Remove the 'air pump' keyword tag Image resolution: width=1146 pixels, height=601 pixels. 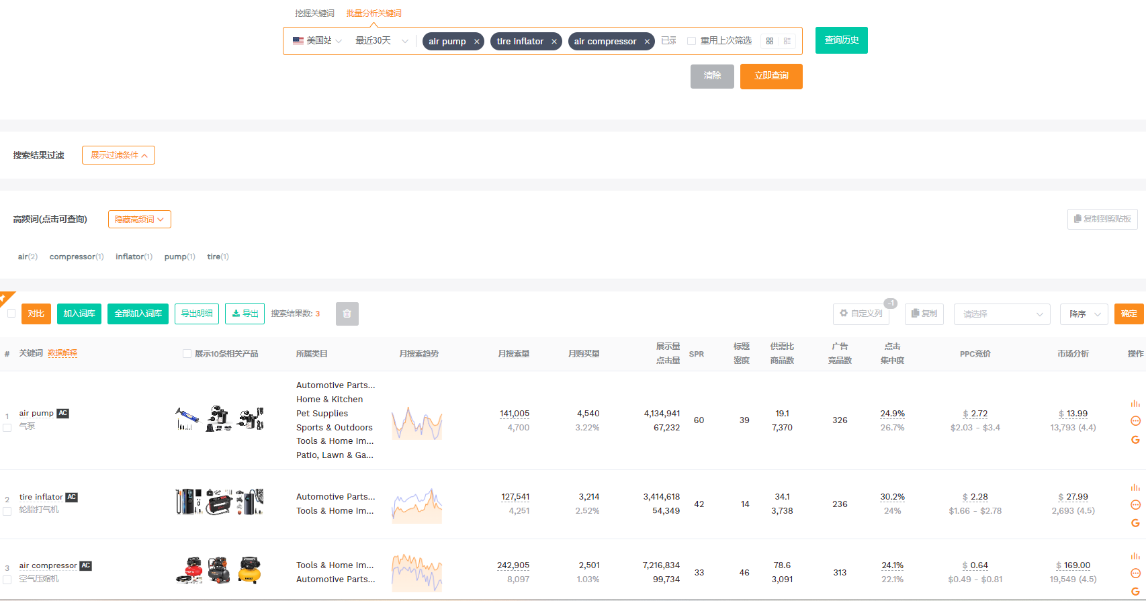476,42
